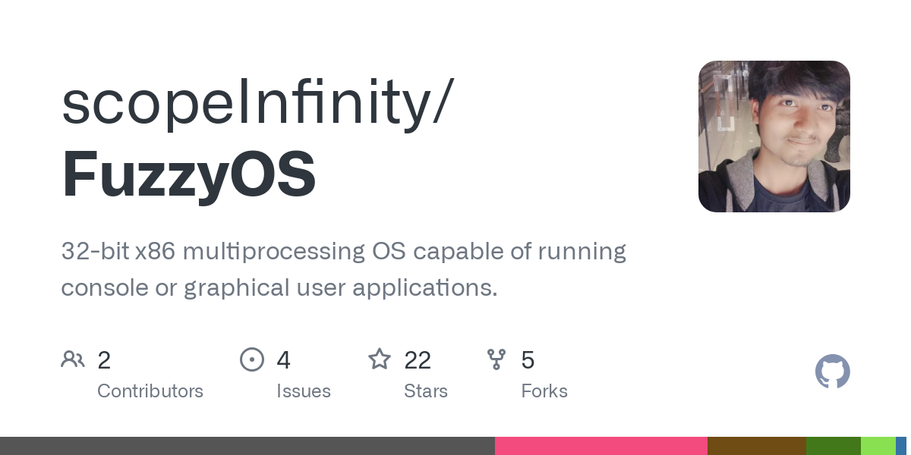Image resolution: width=911 pixels, height=455 pixels.
Task: Click the brown language bar segment
Action: tap(757, 446)
